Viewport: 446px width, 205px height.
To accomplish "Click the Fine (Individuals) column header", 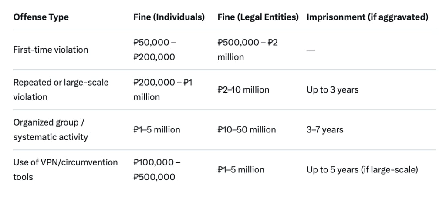I will [x=169, y=17].
